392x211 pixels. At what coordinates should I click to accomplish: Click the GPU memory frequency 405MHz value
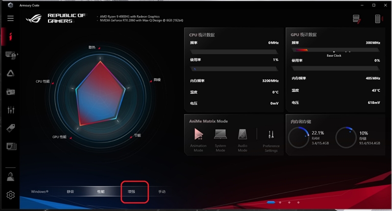(373, 78)
